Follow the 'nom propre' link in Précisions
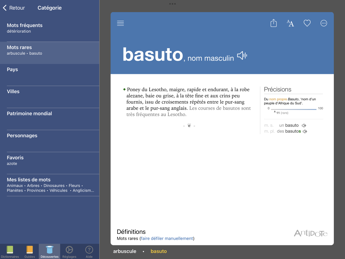The image size is (345, 259). (x=278, y=99)
